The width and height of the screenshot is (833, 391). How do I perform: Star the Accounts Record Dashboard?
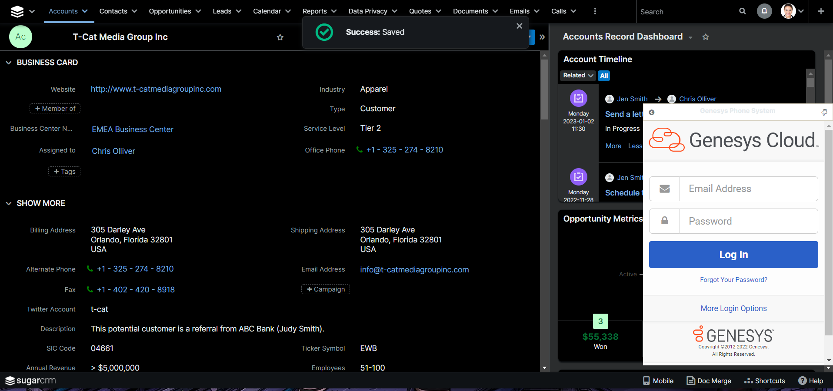click(x=706, y=37)
